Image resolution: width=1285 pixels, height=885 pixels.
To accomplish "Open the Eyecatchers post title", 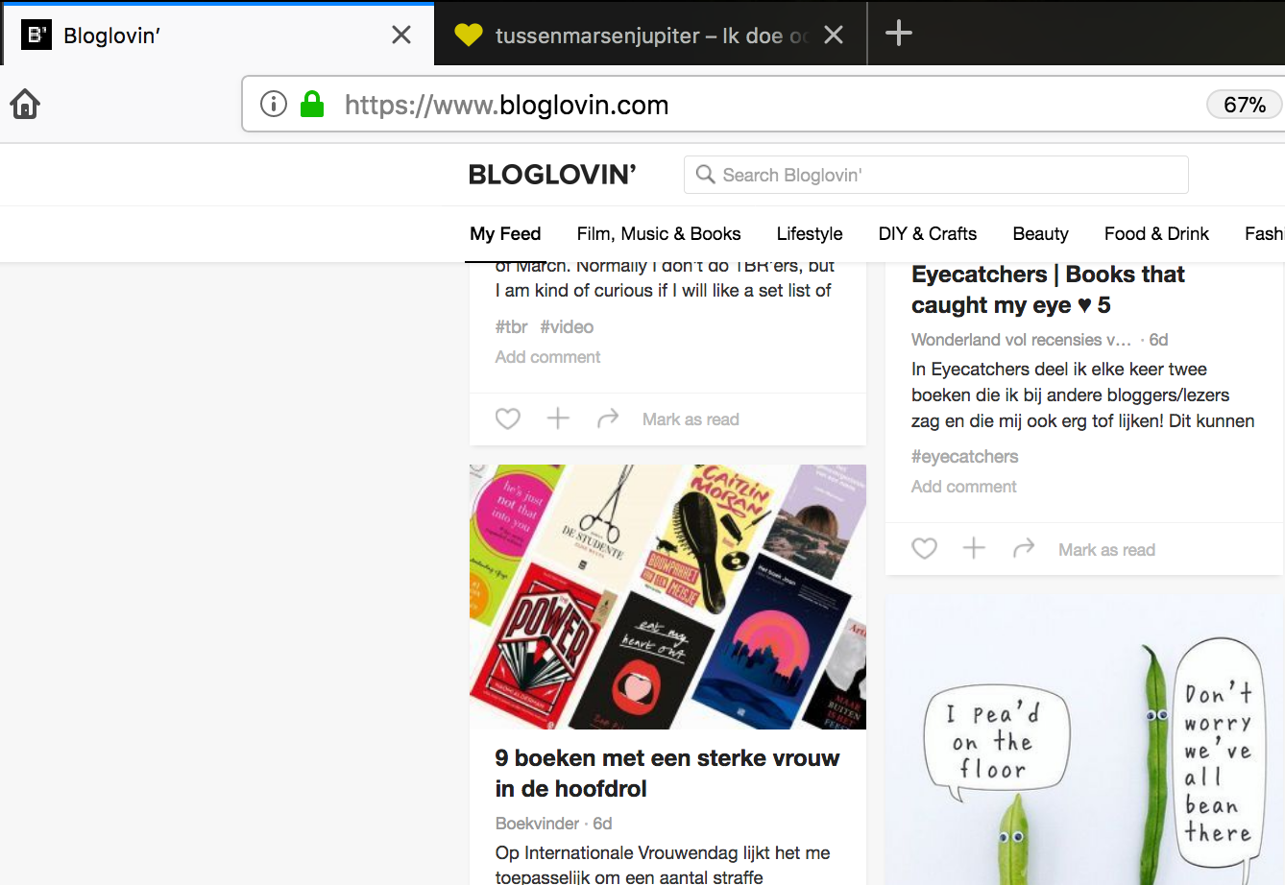I will (1048, 290).
